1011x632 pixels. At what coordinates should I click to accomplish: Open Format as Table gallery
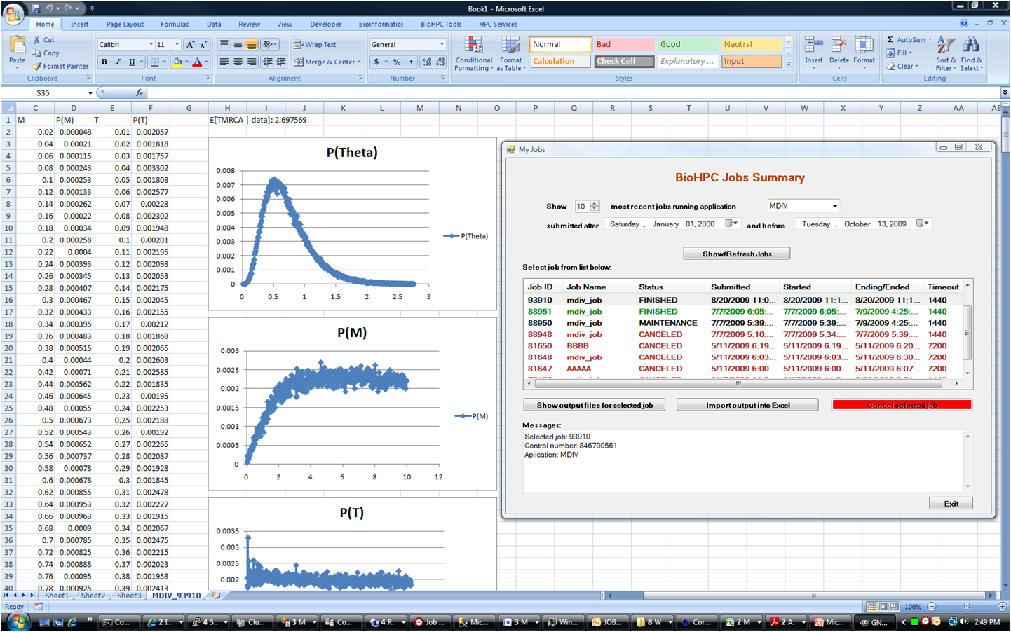point(511,53)
